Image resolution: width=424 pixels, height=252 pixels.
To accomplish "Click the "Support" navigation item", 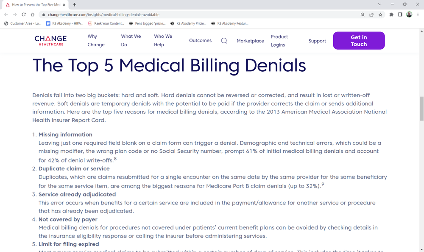I will point(317,41).
